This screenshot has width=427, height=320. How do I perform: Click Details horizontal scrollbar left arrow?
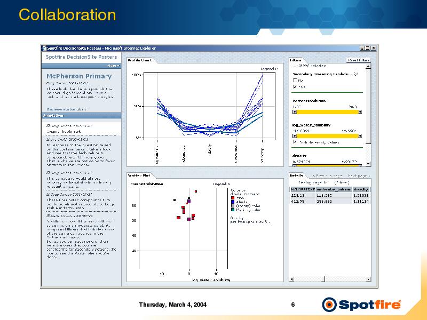pos(291,279)
